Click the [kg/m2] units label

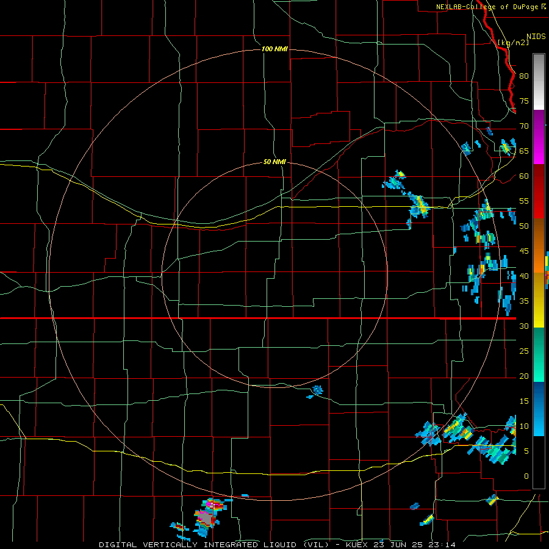point(513,43)
